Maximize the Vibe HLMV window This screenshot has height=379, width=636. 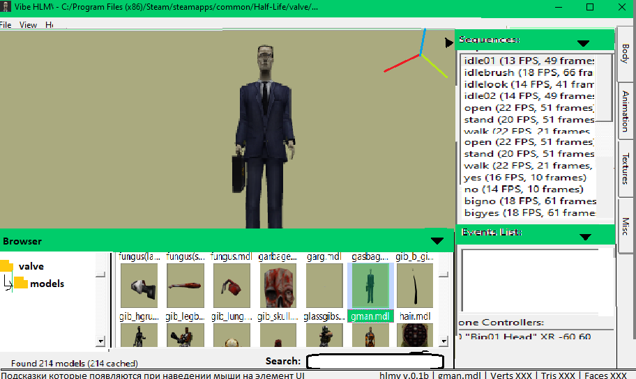point(590,7)
